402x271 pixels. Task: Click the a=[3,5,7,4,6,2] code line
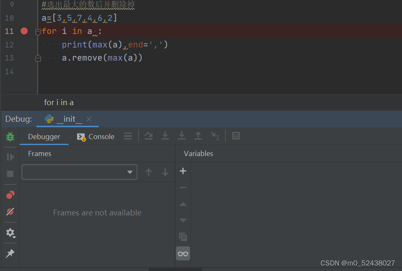pos(79,18)
